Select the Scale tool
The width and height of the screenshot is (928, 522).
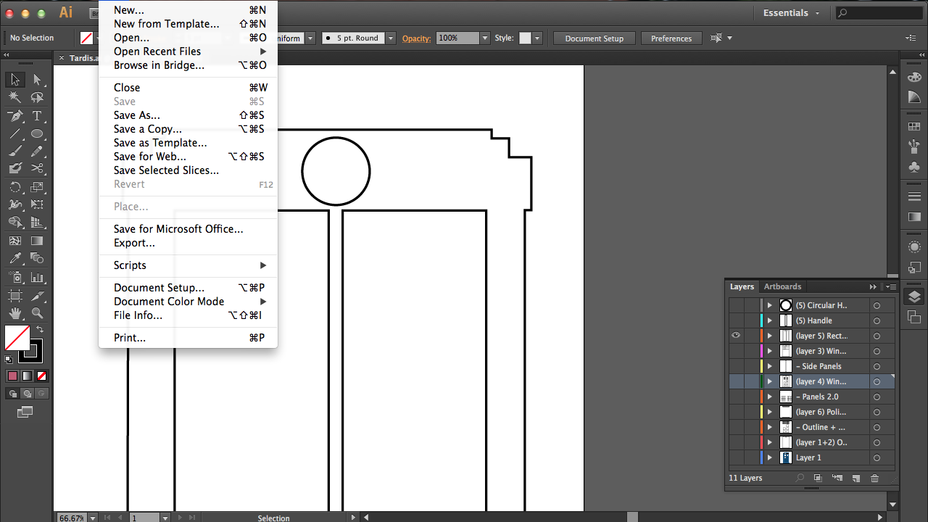coord(37,188)
